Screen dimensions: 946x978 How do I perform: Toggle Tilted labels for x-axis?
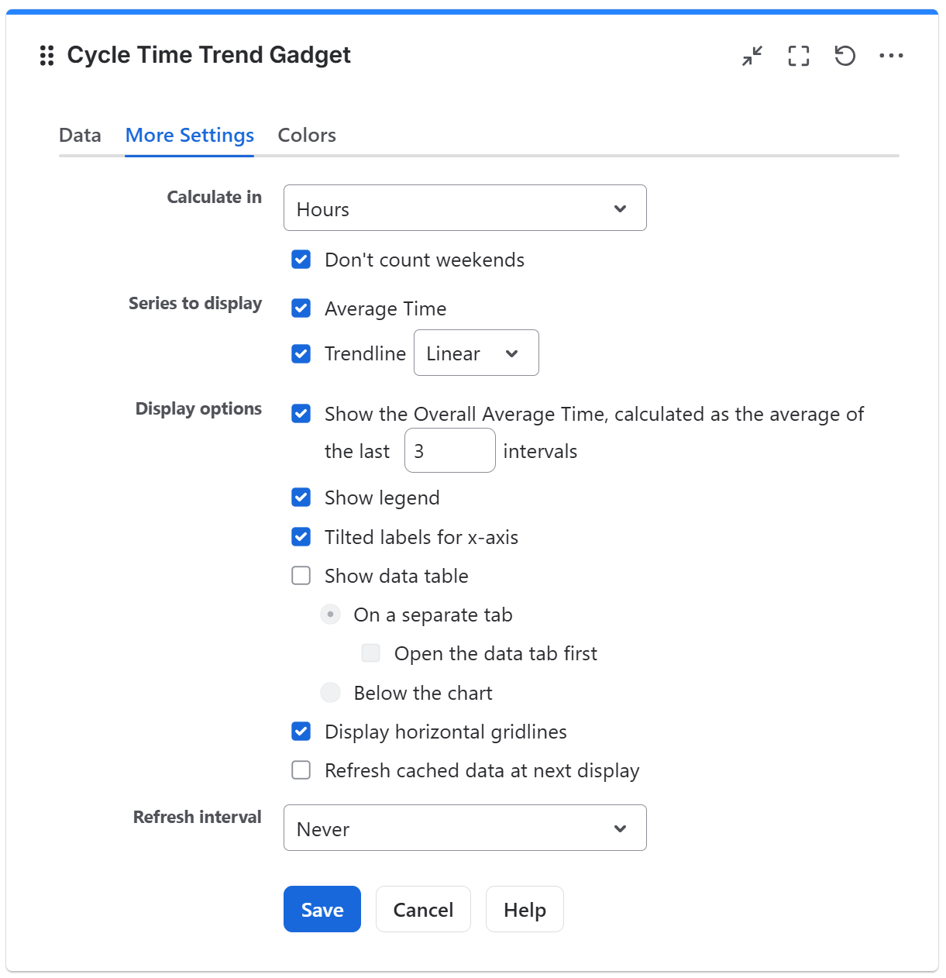(x=301, y=536)
